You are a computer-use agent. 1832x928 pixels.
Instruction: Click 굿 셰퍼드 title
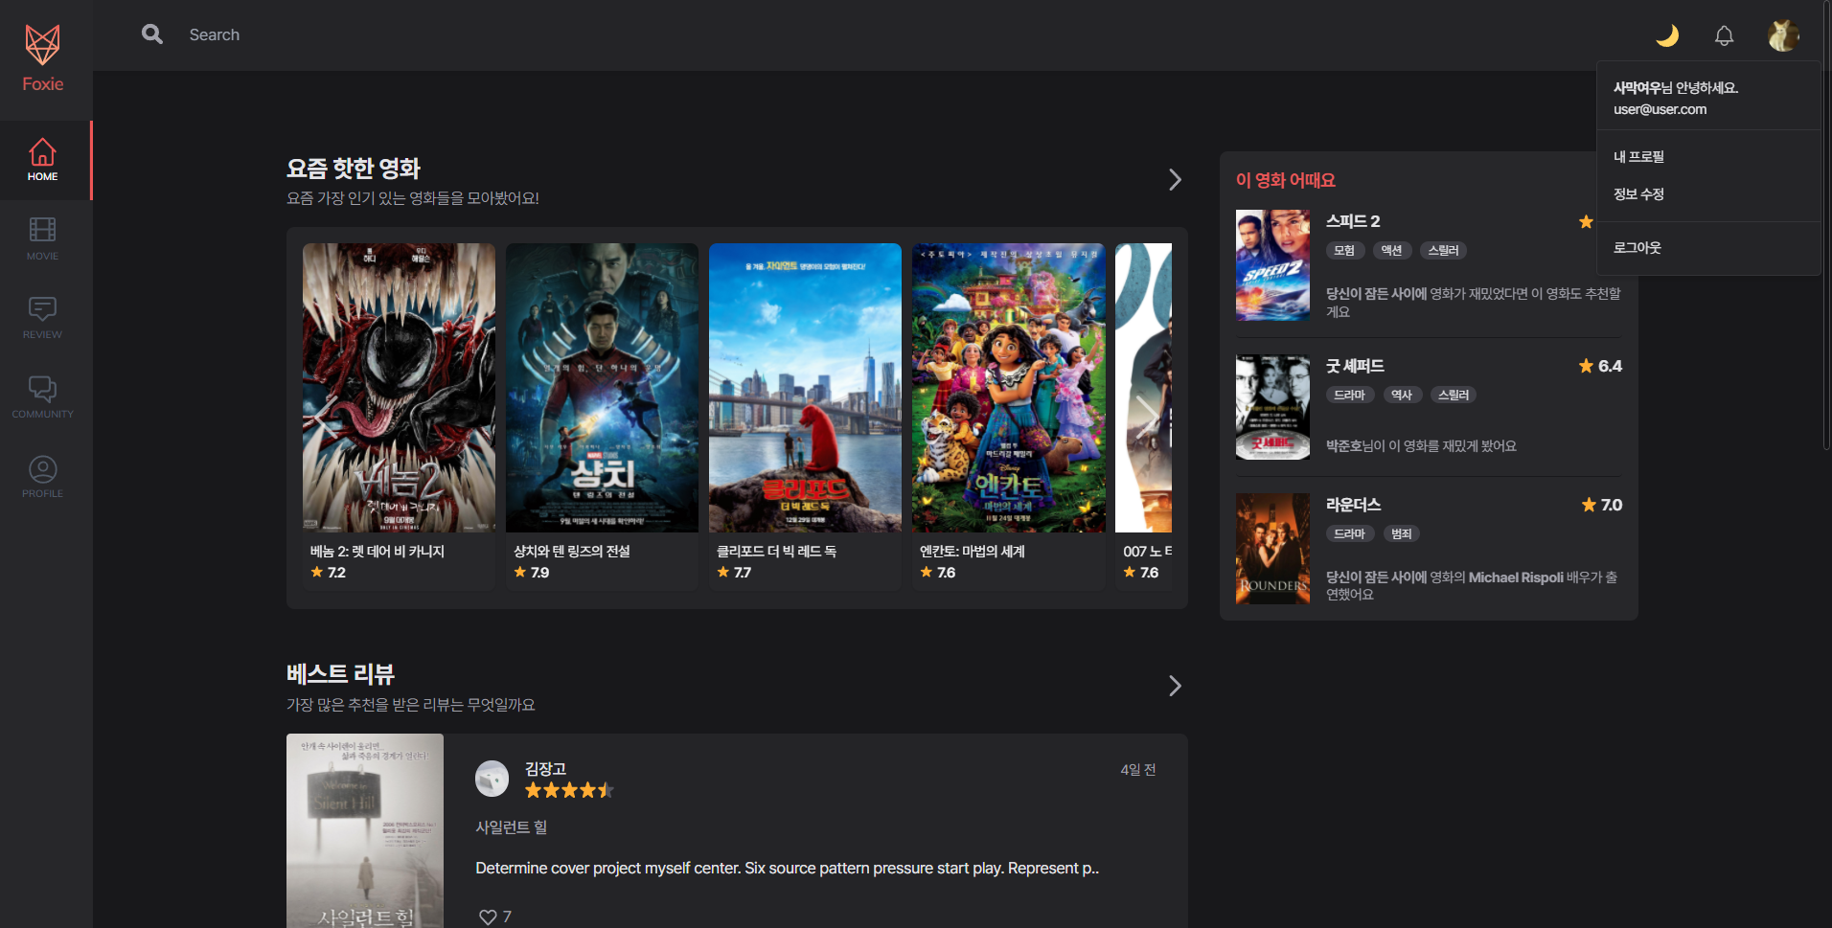pyautogui.click(x=1355, y=366)
